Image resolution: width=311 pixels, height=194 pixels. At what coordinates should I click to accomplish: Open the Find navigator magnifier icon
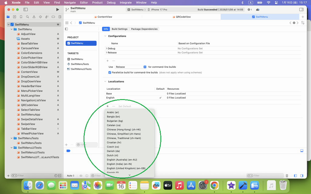(27, 17)
